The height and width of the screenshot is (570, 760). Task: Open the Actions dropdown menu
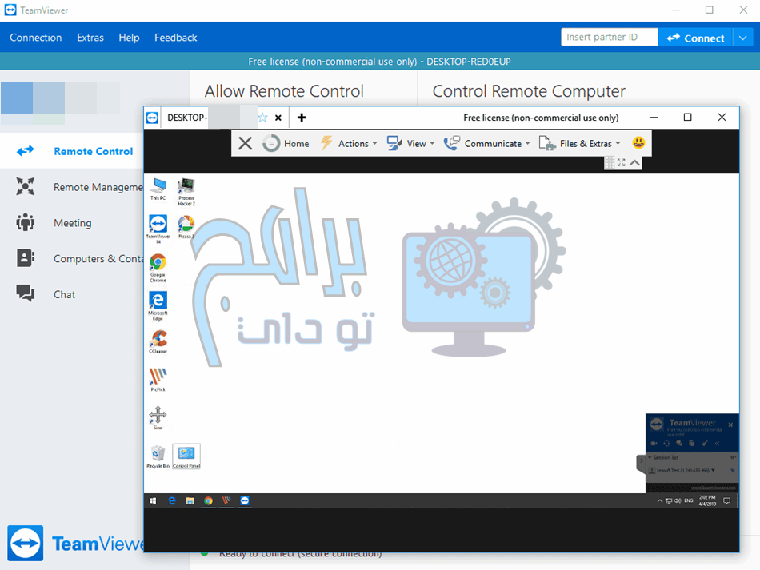(349, 144)
